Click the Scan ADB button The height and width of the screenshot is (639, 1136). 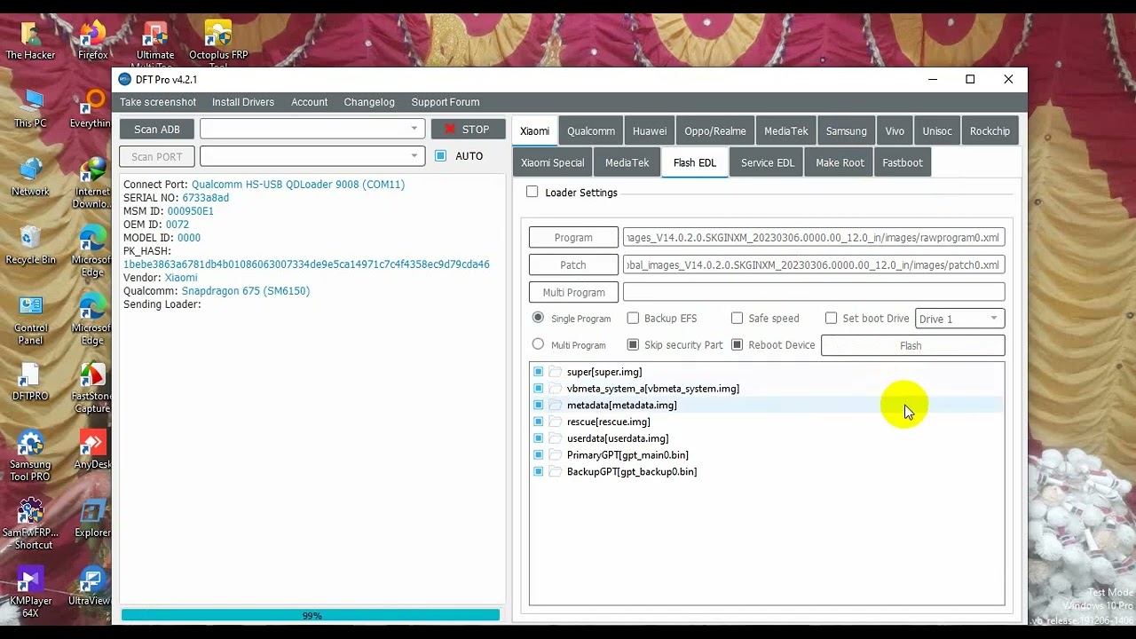157,129
